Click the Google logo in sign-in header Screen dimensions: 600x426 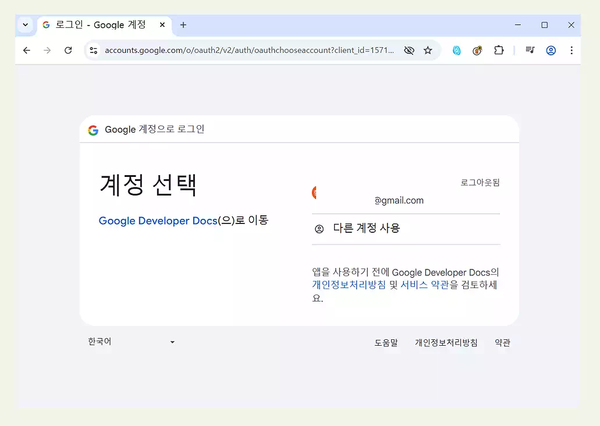coord(93,129)
